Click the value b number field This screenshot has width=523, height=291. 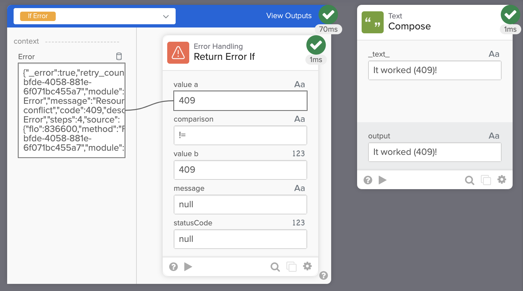[x=240, y=170]
